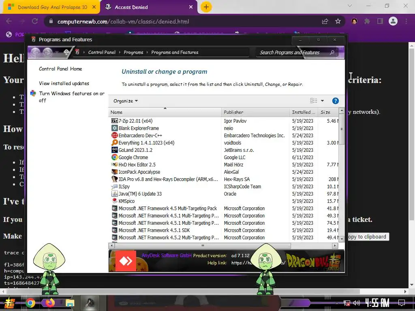This screenshot has height=311, width=415.
Task: Click the search magnifier in Programs and Features
Action: pos(332,52)
